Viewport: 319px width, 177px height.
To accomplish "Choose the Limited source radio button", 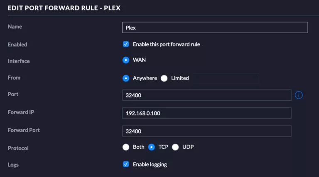I will coord(164,78).
